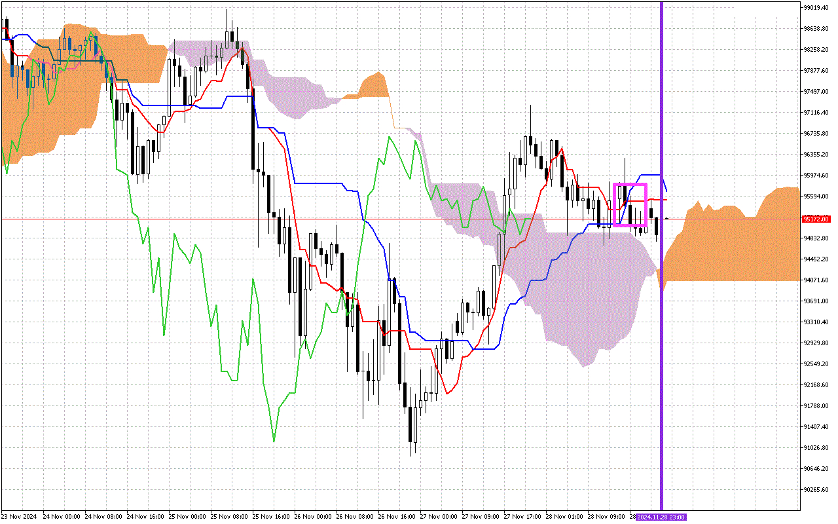Image resolution: width=838 pixels, height=524 pixels.
Task: Pick the 27 Nov 00:00 time label
Action: click(x=439, y=517)
